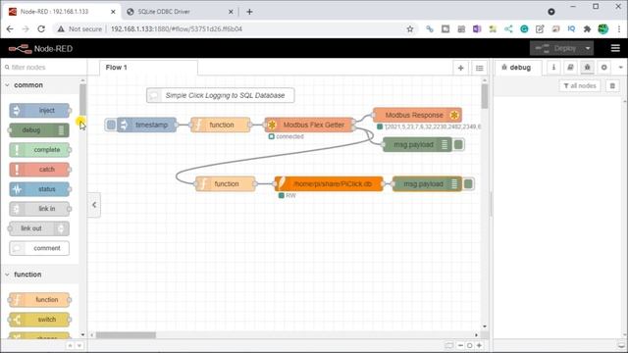Image resolution: width=628 pixels, height=353 pixels.
Task: Choose the status node in palette
Action: click(x=39, y=189)
